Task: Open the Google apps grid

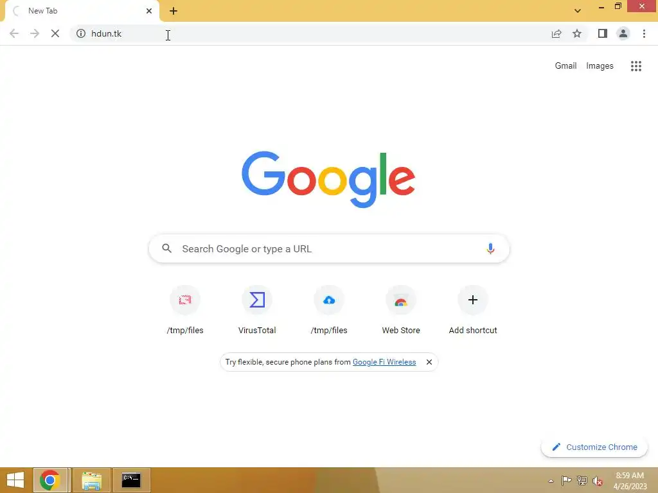Action: (636, 66)
